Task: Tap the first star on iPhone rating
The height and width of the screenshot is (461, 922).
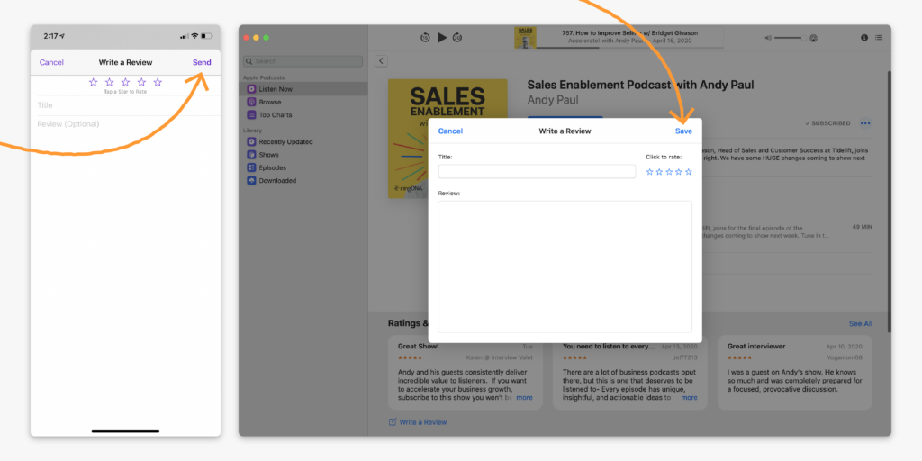Action: (93, 82)
